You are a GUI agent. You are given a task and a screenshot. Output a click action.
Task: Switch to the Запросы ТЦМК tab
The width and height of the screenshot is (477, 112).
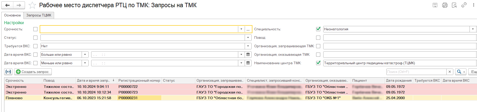39,15
